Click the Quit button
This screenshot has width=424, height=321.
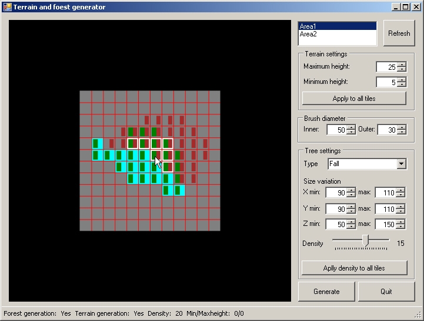click(x=386, y=292)
